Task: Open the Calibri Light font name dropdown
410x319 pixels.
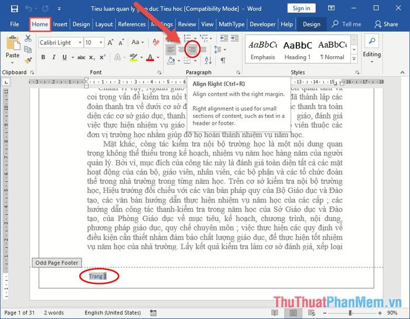Action: click(80, 42)
